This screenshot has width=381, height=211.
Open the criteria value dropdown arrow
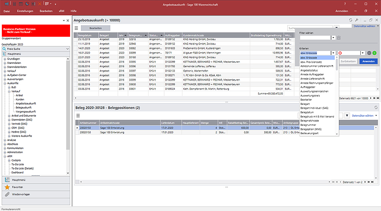tap(363, 53)
